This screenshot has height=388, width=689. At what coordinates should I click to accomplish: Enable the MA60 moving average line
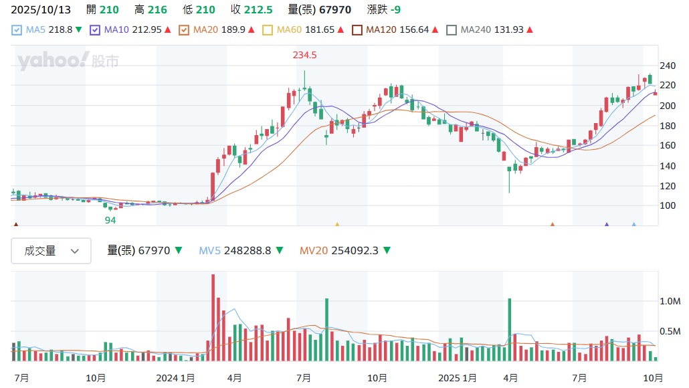pos(268,30)
